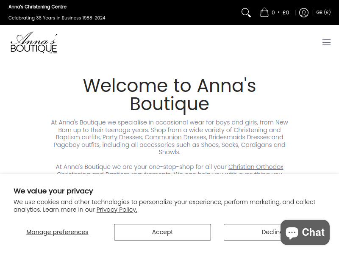Open the Party Dresses link
339x254 pixels.
[x=122, y=137]
